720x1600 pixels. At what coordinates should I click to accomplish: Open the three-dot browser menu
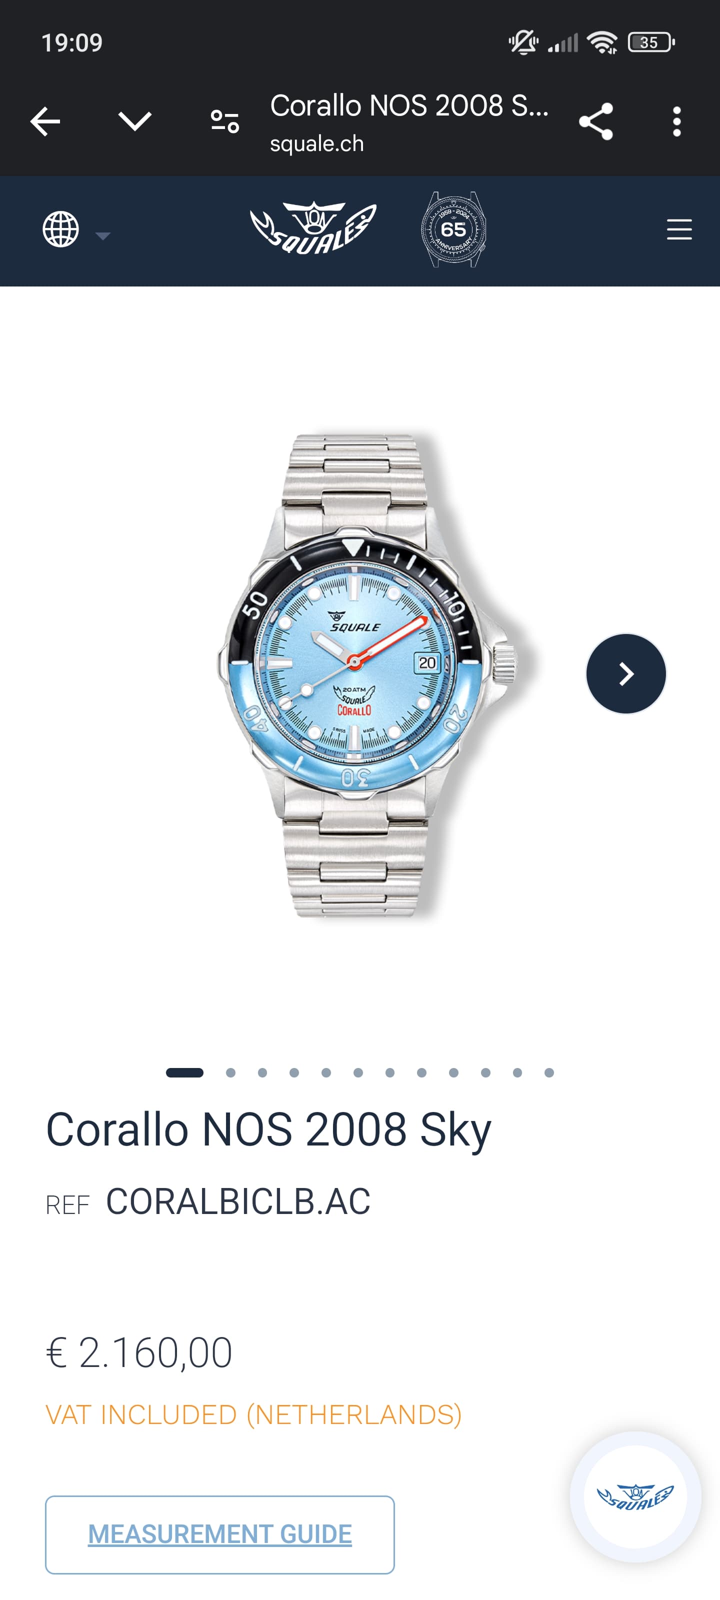(676, 121)
